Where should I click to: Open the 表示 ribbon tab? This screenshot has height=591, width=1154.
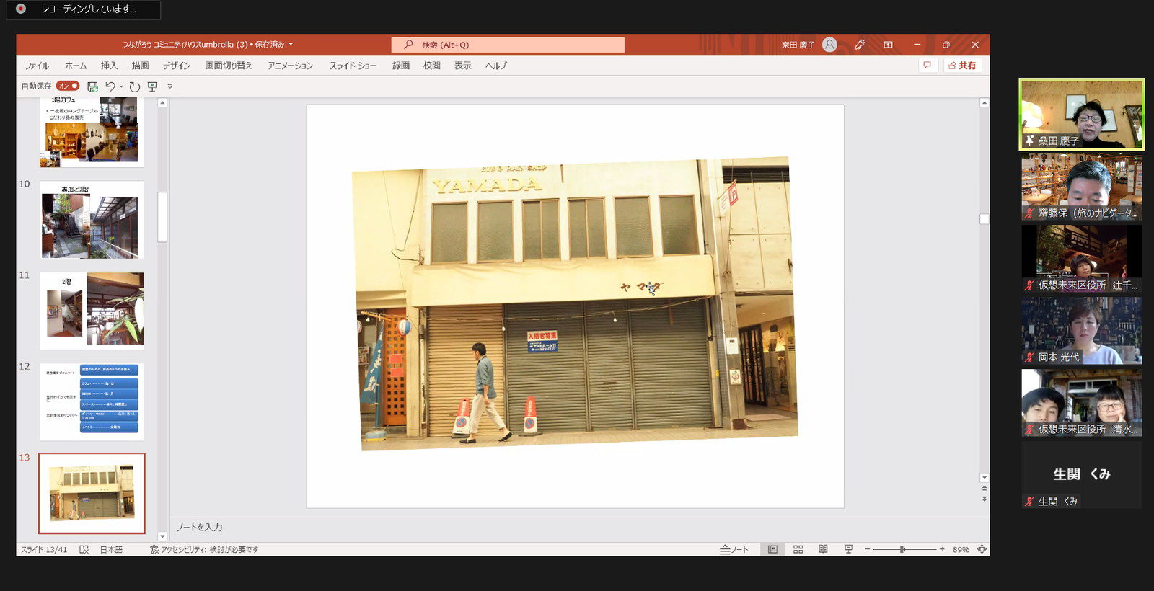click(x=462, y=66)
